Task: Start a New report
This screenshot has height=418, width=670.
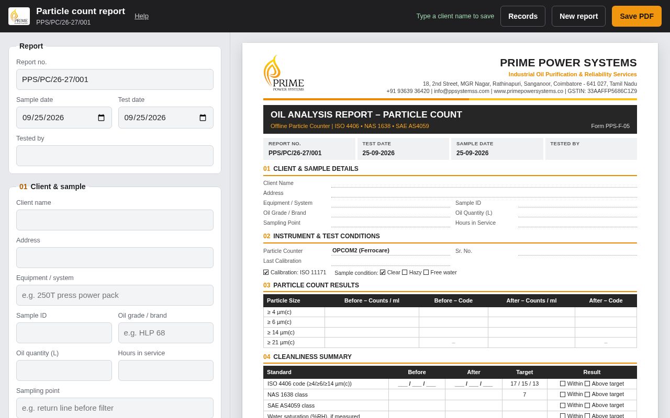Action: point(578,16)
